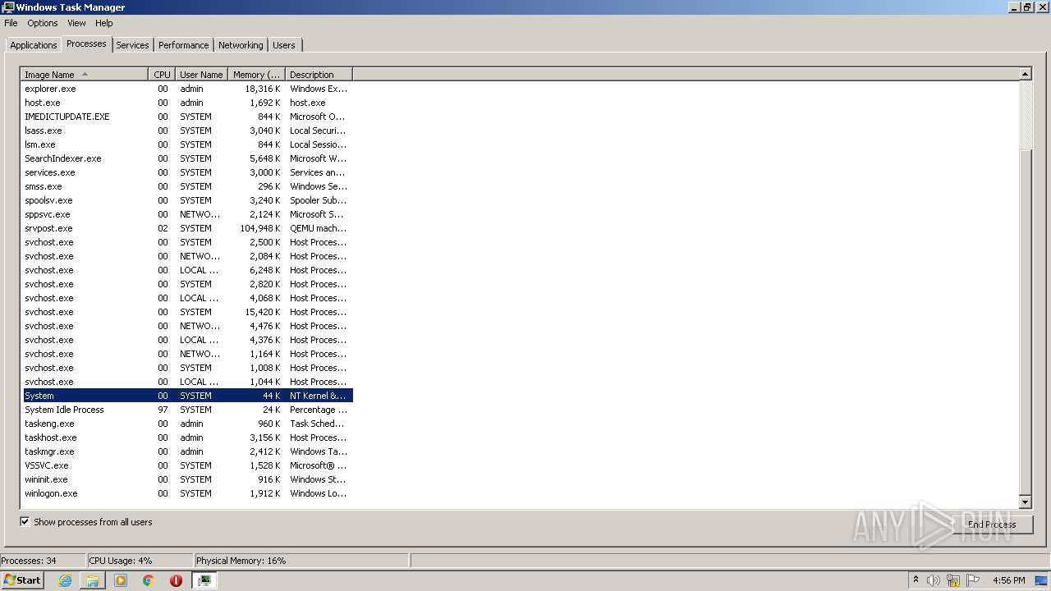Select the host.exe process row
Viewport: 1051px width, 591px height.
[187, 103]
